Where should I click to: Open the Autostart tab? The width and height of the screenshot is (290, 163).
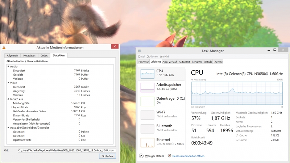pyautogui.click(x=184, y=62)
